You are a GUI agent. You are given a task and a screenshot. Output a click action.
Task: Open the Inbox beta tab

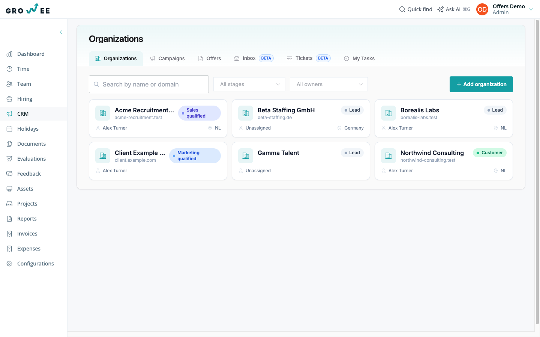coord(254,58)
